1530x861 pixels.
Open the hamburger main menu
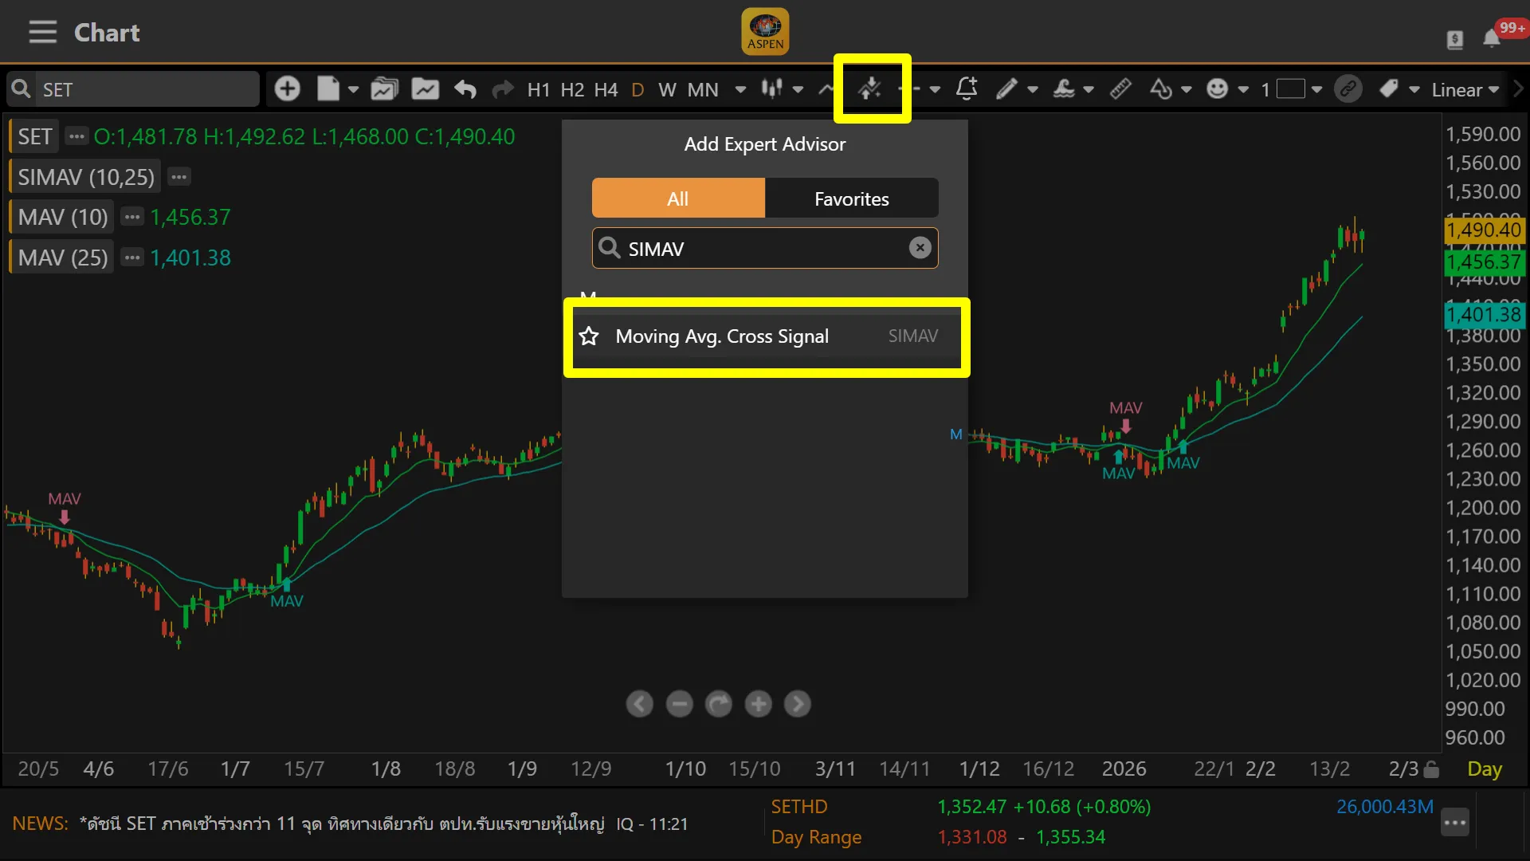coord(42,32)
